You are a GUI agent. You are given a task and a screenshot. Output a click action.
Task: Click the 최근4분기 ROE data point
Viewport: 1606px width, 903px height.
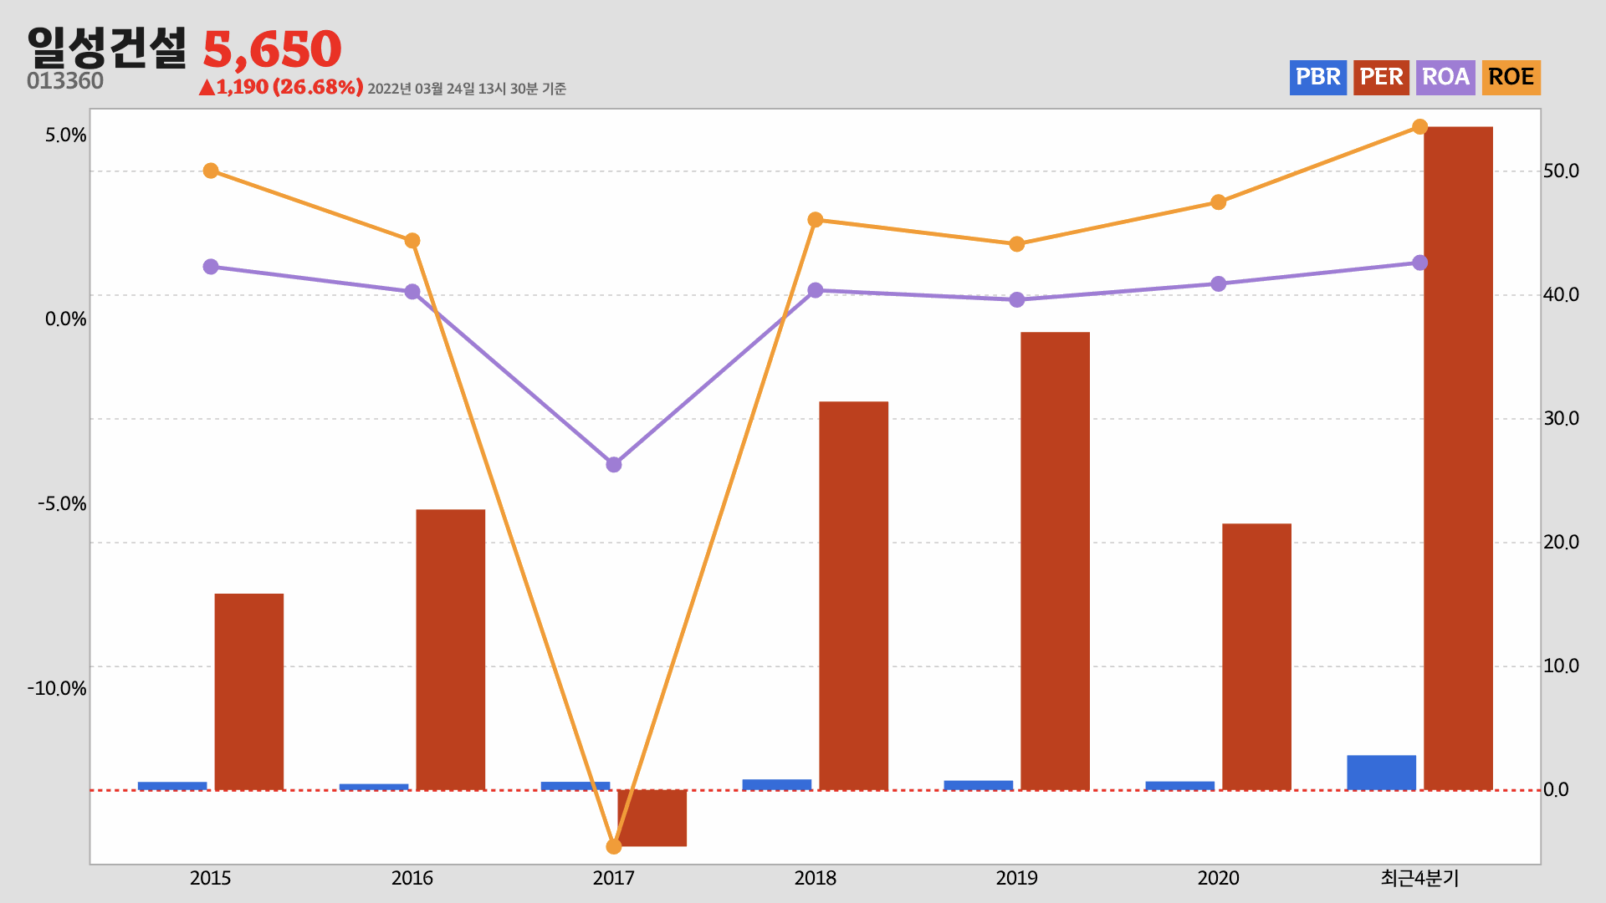pos(1419,127)
